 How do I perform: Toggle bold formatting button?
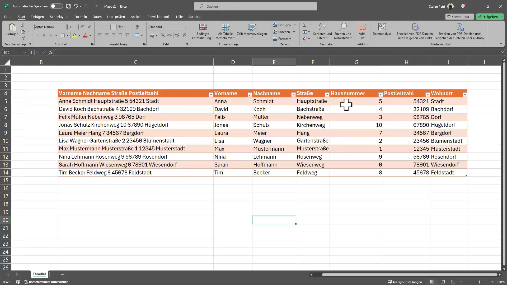(37, 35)
